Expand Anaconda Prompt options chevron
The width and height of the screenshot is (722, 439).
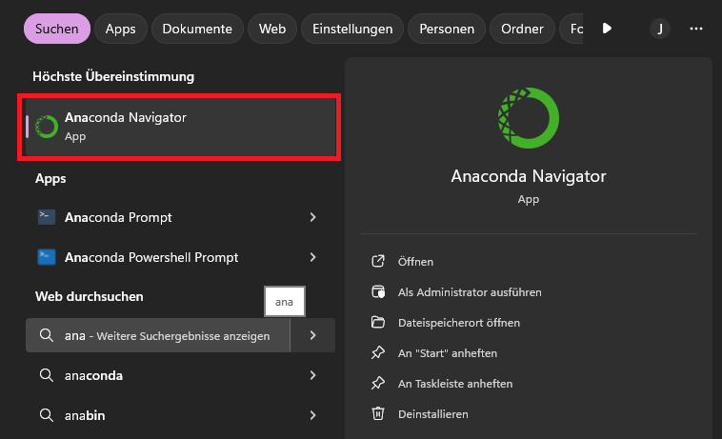[313, 217]
